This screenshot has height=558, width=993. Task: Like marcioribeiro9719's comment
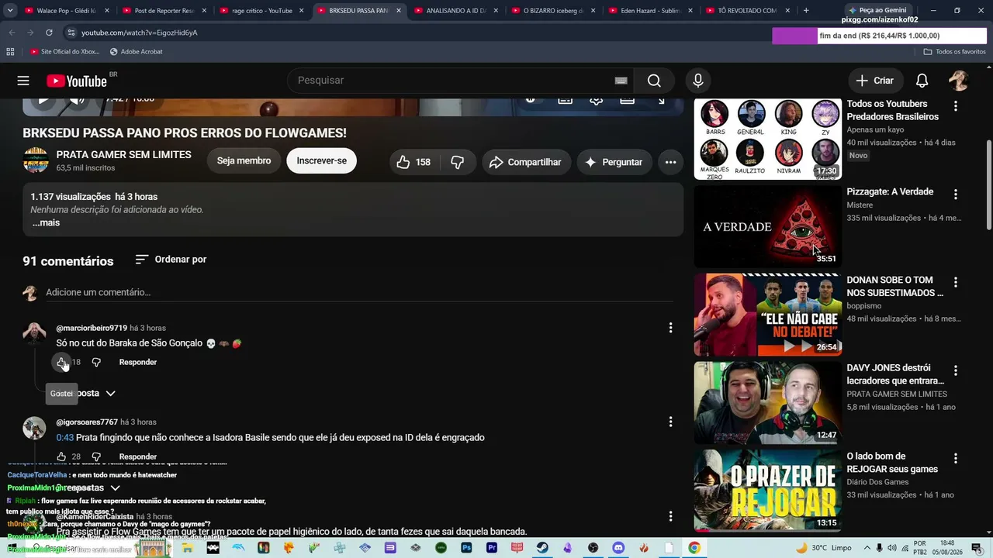pos(61,362)
